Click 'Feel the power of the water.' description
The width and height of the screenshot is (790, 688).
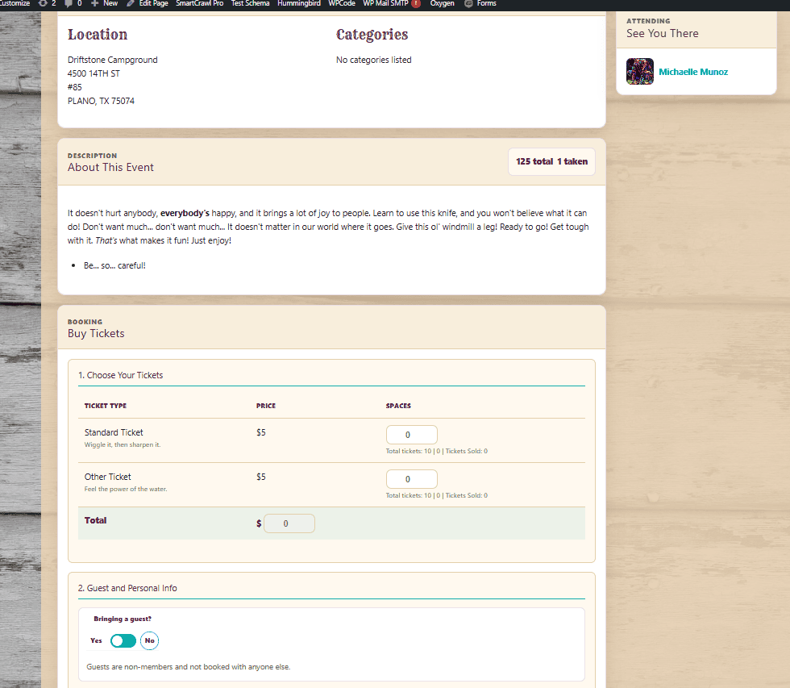(x=126, y=489)
